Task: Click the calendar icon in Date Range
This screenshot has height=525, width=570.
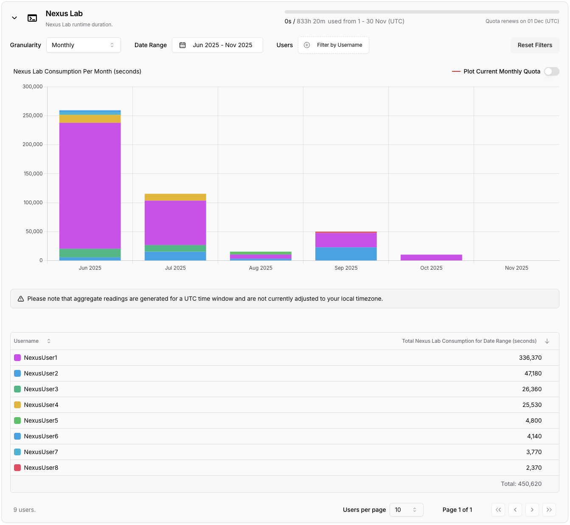Action: click(x=183, y=45)
